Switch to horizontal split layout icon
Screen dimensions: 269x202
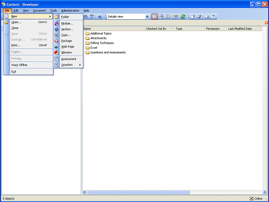(x=161, y=17)
